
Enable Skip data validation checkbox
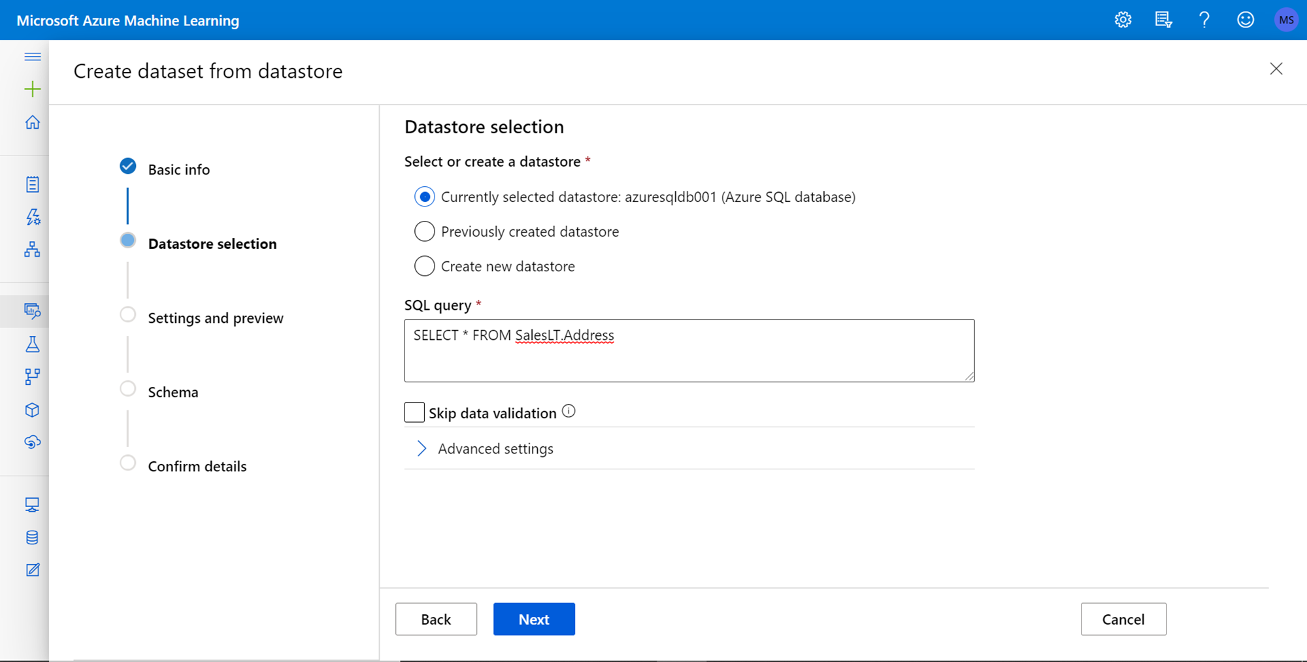pos(414,412)
